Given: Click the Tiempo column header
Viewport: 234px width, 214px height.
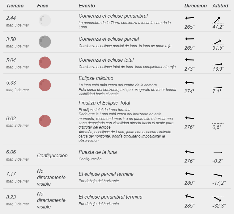Looking at the screenshot, I should (x=15, y=6).
